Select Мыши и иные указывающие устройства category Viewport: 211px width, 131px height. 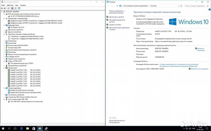click(22, 54)
